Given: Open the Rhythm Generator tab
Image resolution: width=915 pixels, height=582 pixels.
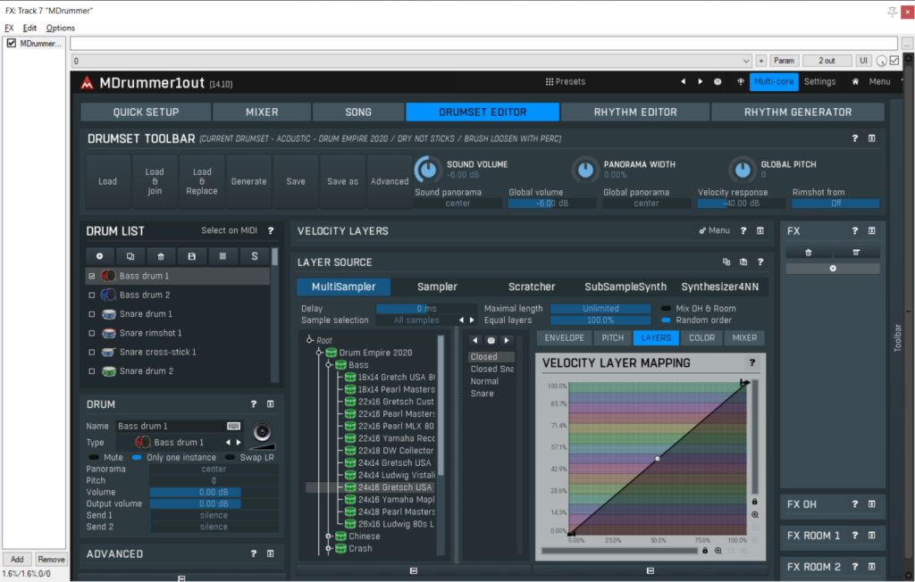Looking at the screenshot, I should pyautogui.click(x=798, y=112).
